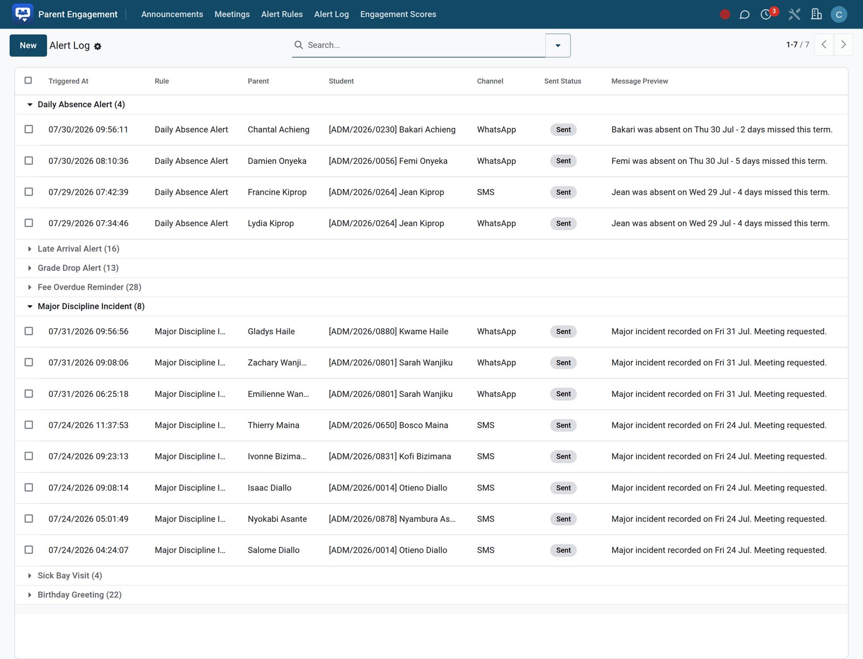This screenshot has width=863, height=659.
Task: Click Sent badge in Kwame Haile row
Action: [x=564, y=332]
